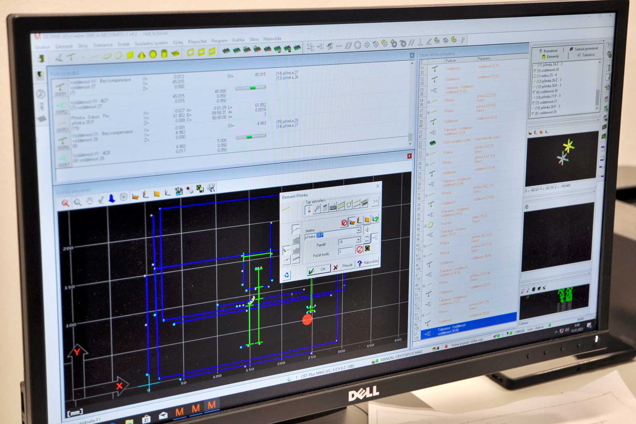Expand the Přímka row numbered 17
Viewport: 636px width, 424px height.
[x=429, y=112]
